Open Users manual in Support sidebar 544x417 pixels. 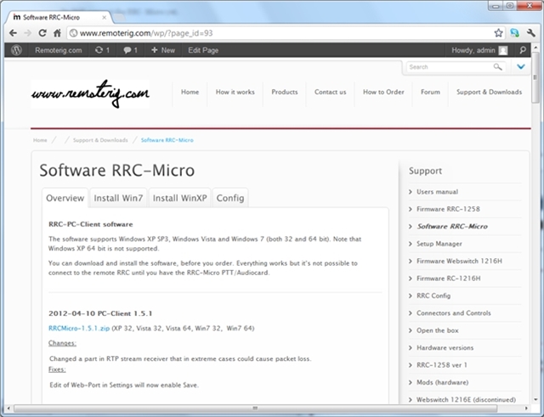437,192
